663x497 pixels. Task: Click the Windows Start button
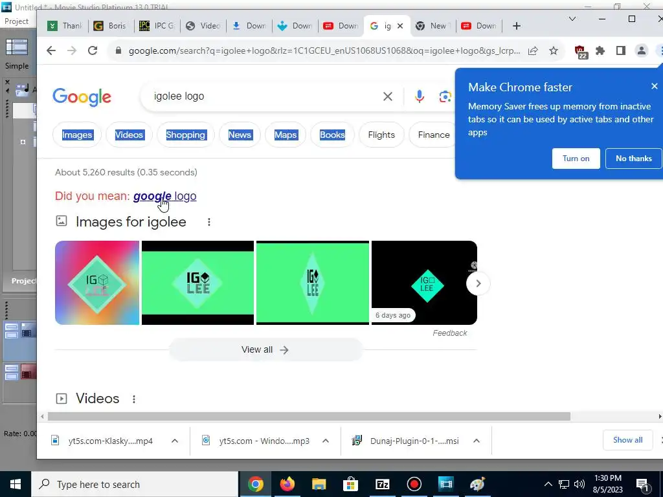click(16, 484)
